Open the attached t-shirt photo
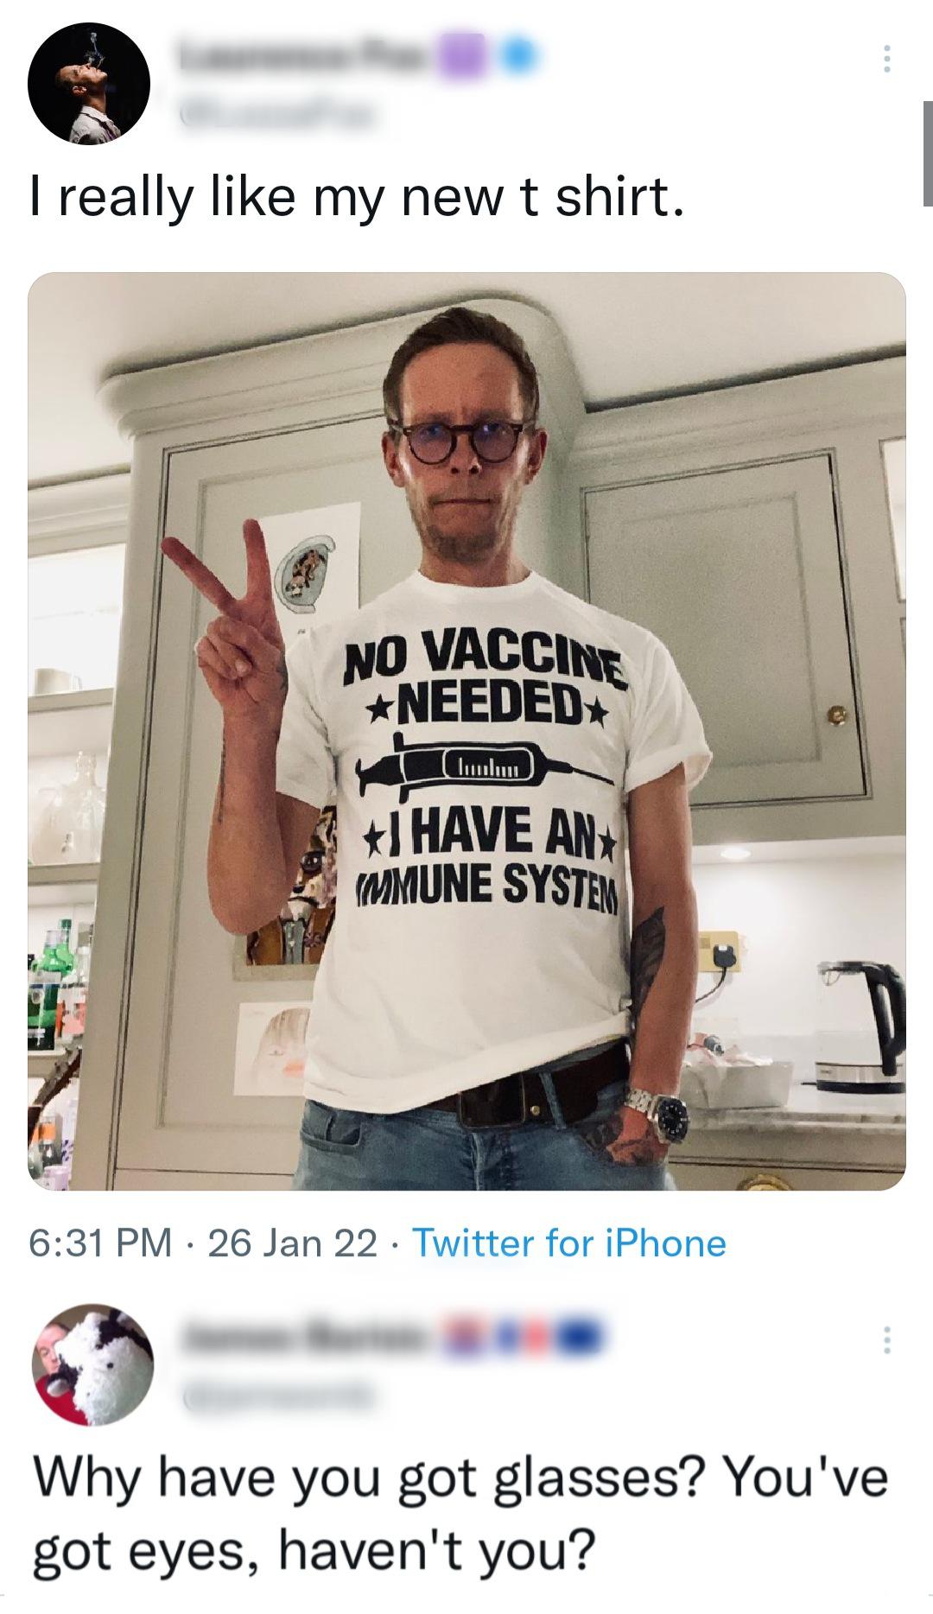 [x=466, y=731]
